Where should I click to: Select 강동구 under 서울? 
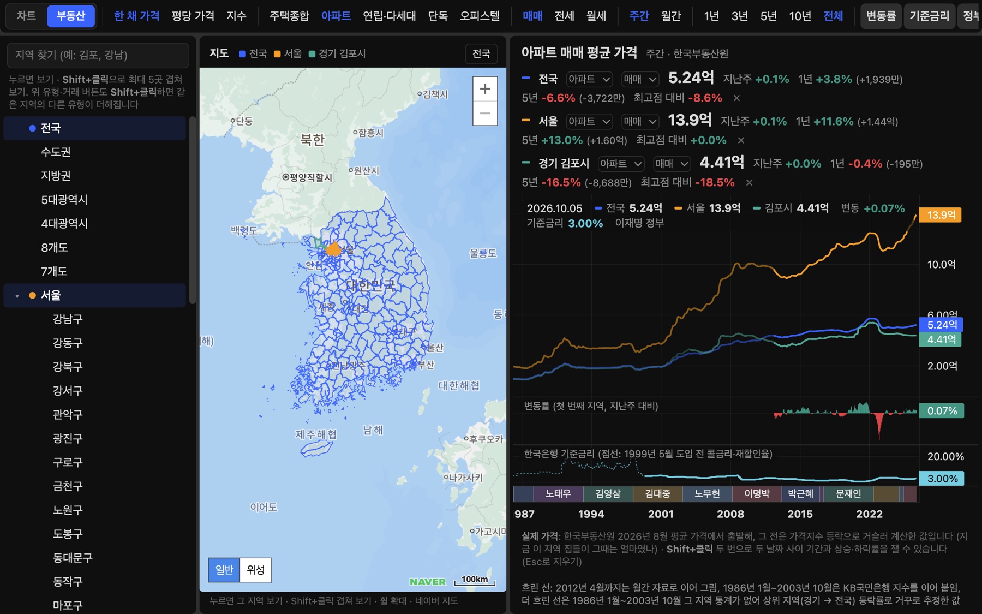tap(95, 343)
